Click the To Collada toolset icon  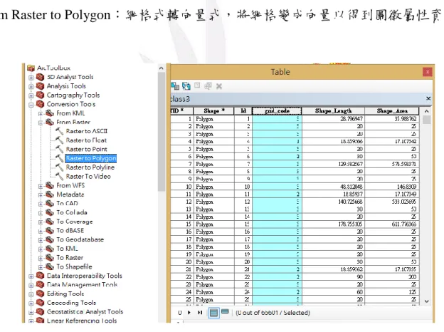50,212
